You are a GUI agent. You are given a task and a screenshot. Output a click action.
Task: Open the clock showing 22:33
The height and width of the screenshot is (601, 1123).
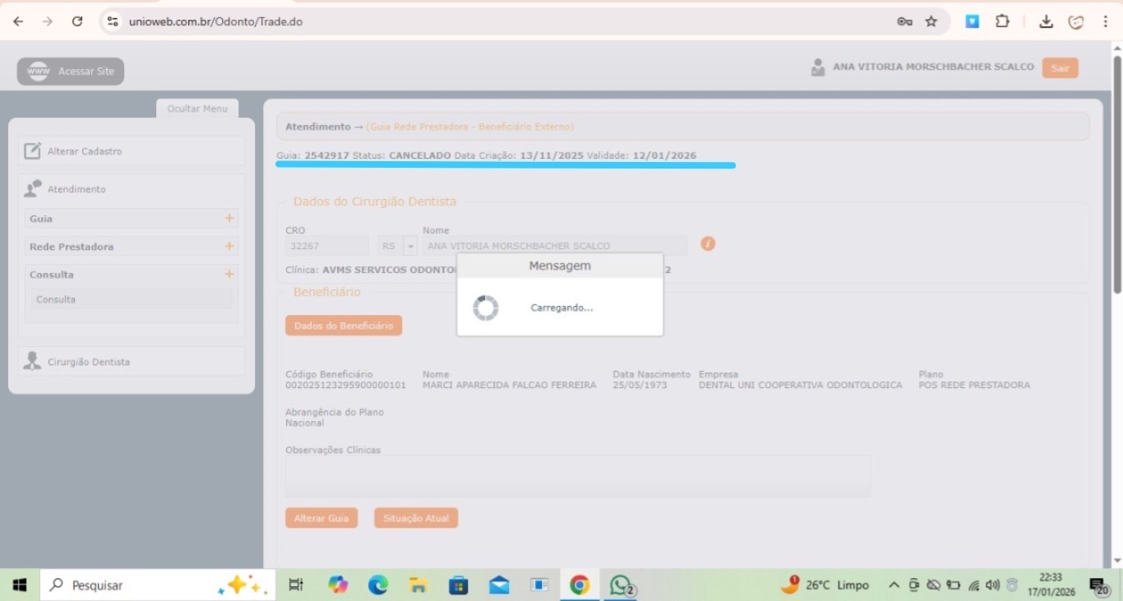click(x=1051, y=585)
